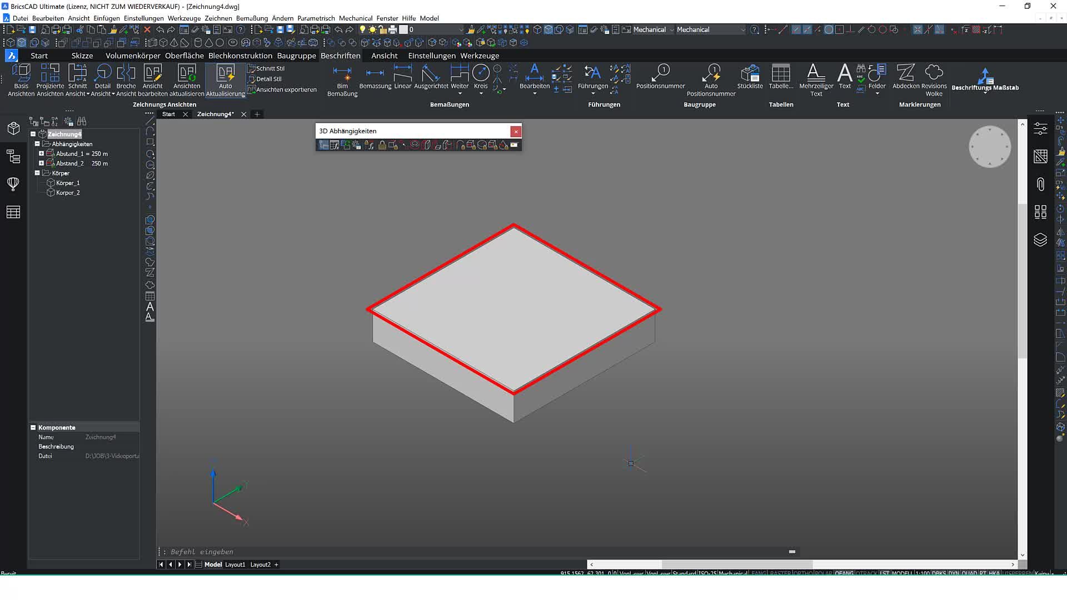This screenshot has height=600, width=1067.
Task: Toggle POLAR in the status bar
Action: click(x=823, y=573)
